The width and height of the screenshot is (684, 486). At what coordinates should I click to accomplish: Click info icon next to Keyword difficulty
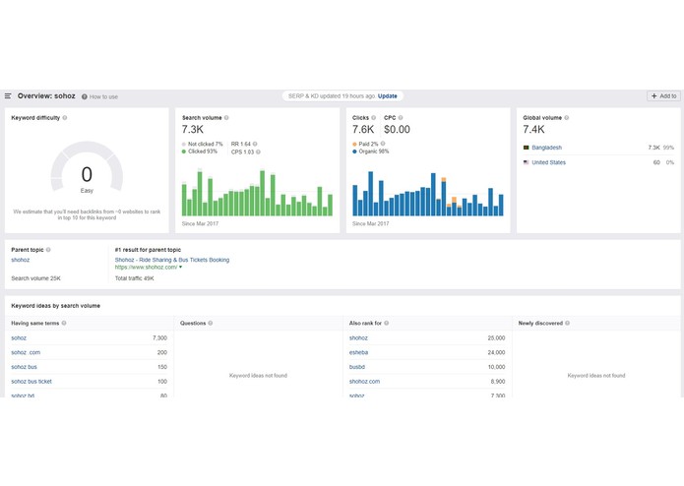(65, 118)
